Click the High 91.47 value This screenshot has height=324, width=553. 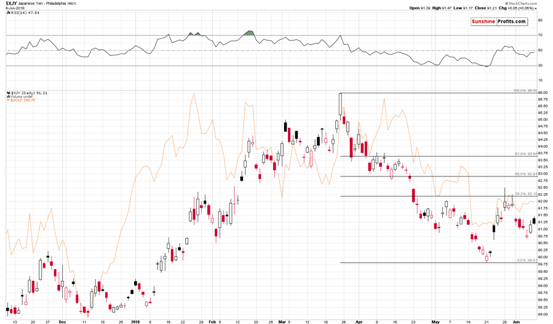point(442,8)
